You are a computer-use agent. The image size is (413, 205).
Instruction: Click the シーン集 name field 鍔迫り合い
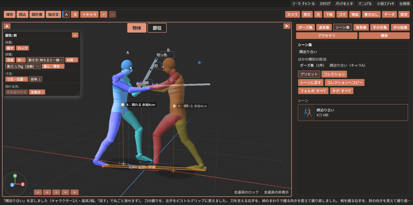(353, 52)
